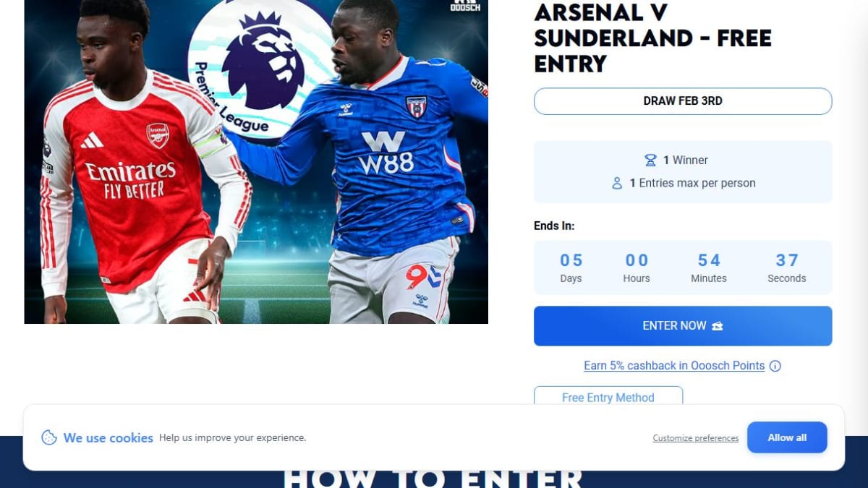Click the trophy icon next to 1 Winner
Screen dimensions: 868x488
tap(650, 160)
